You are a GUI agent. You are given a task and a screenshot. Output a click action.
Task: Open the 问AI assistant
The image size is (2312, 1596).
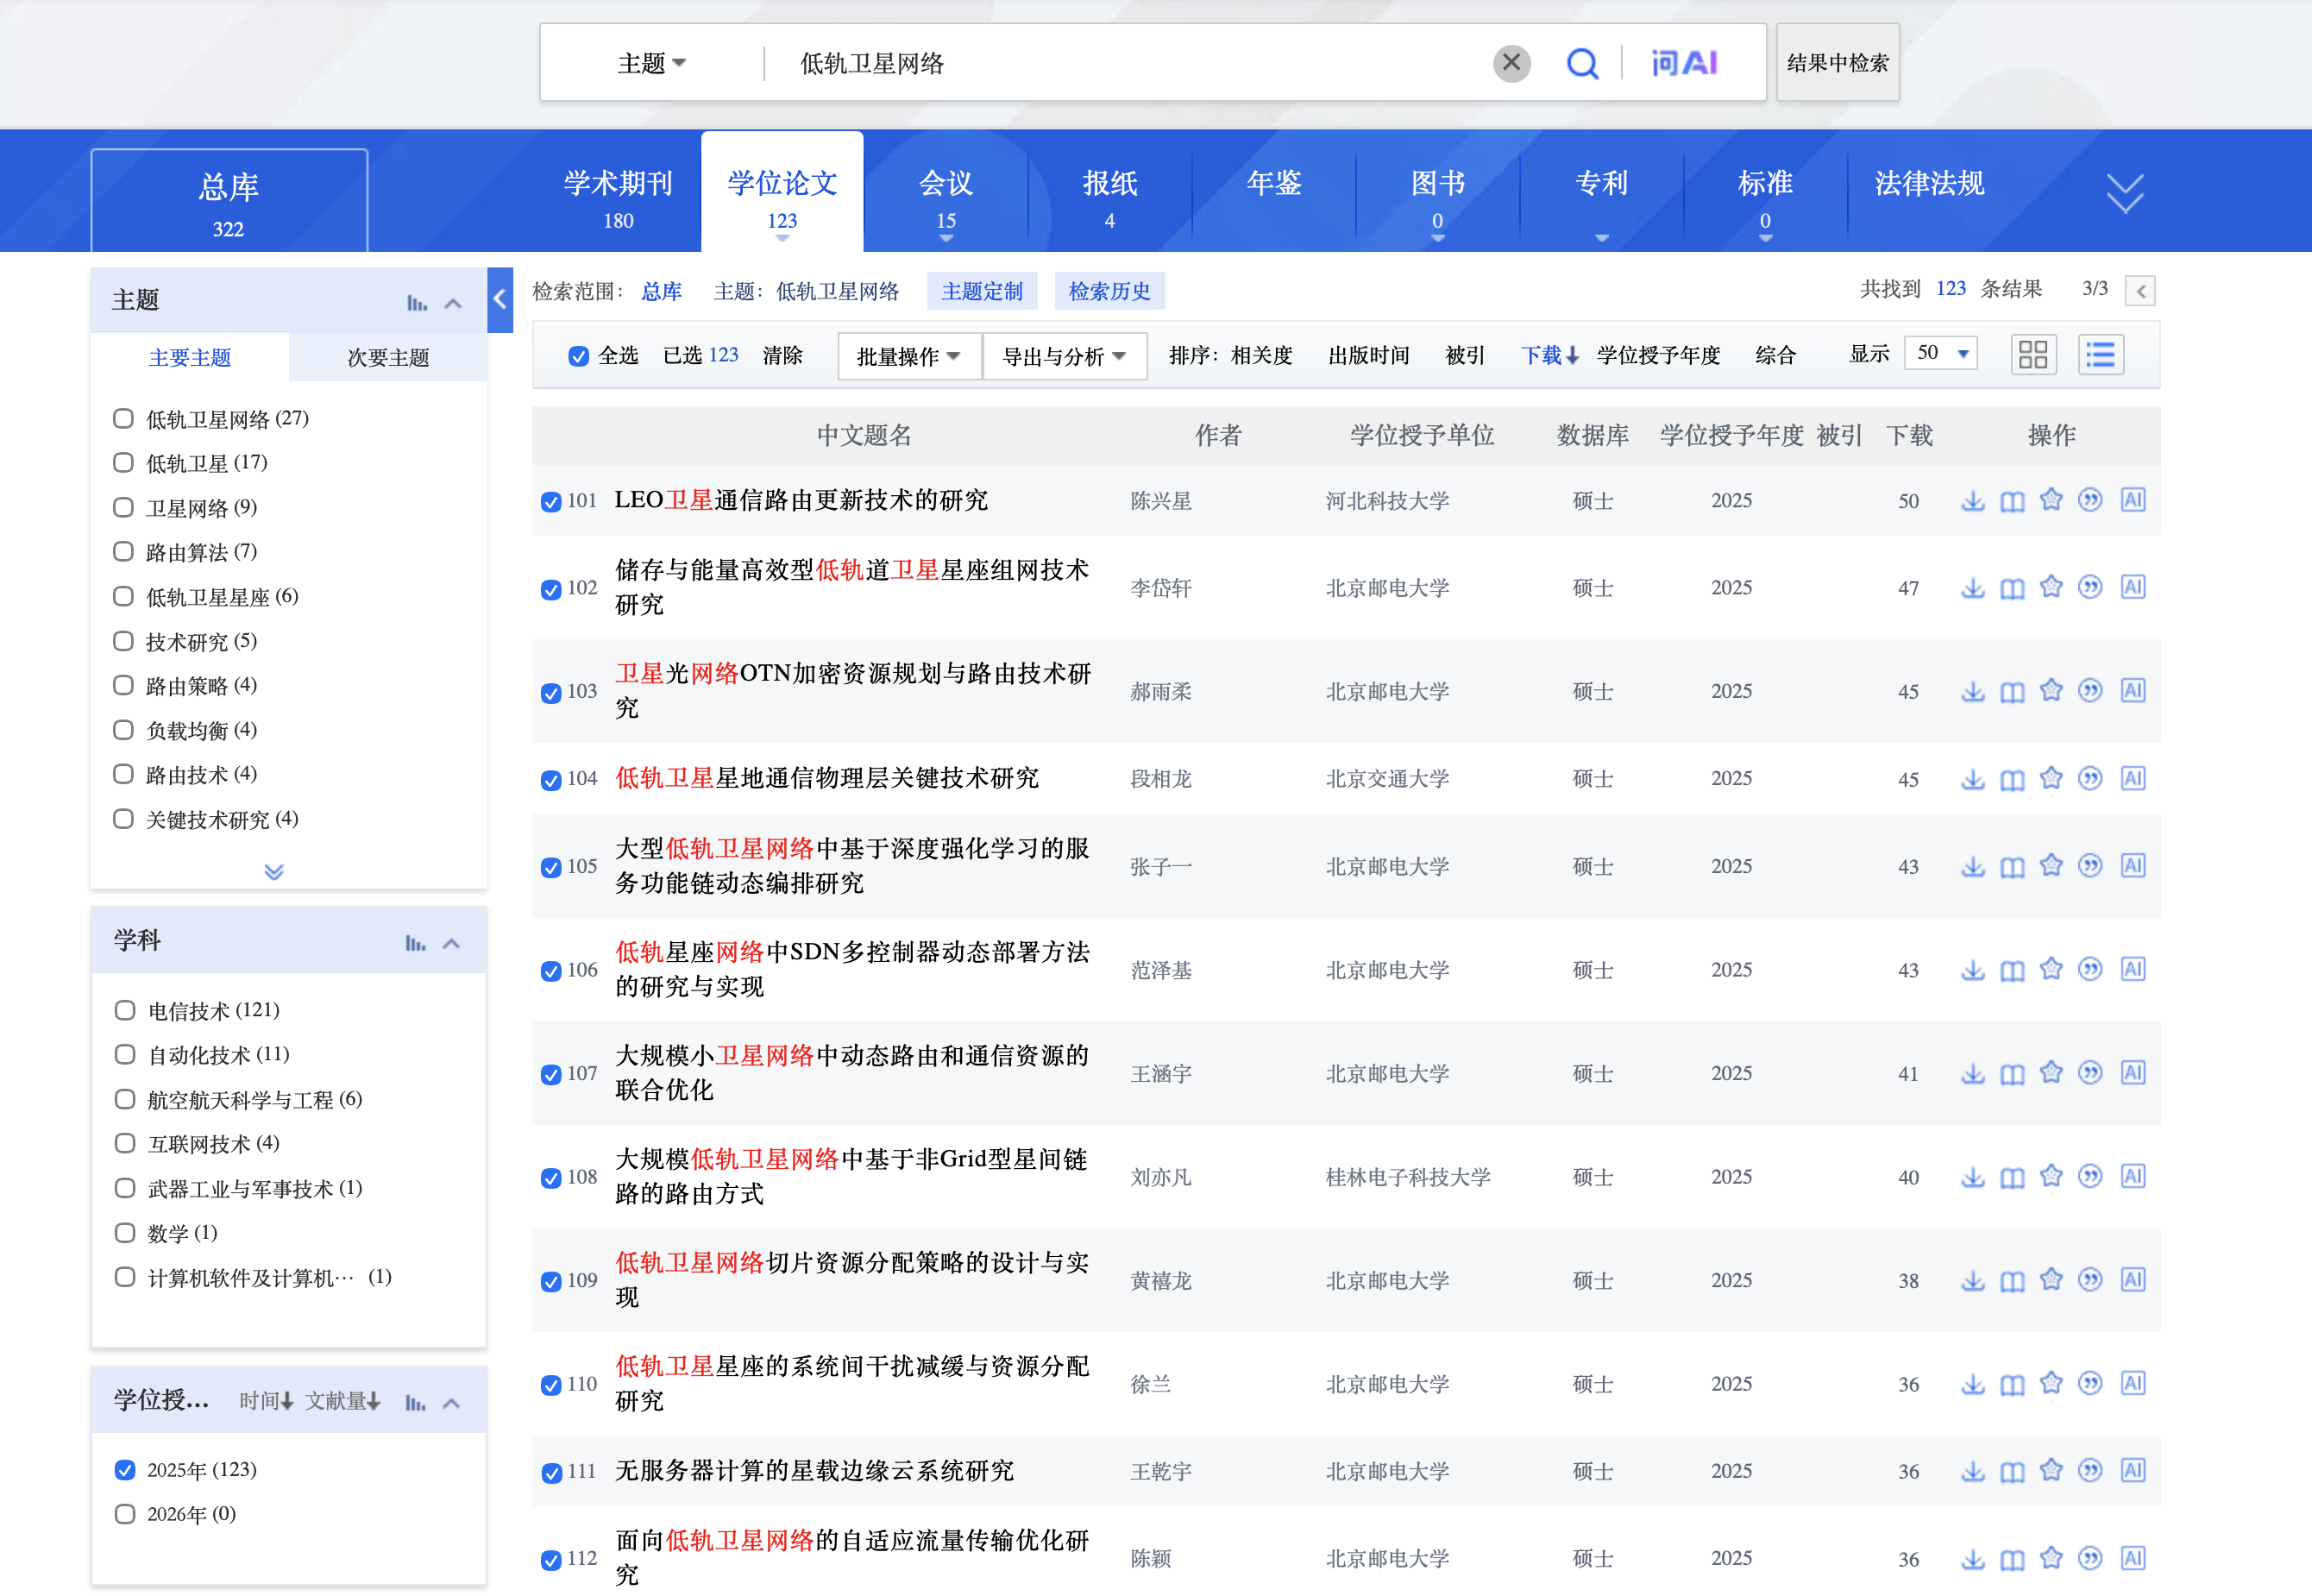(1684, 63)
